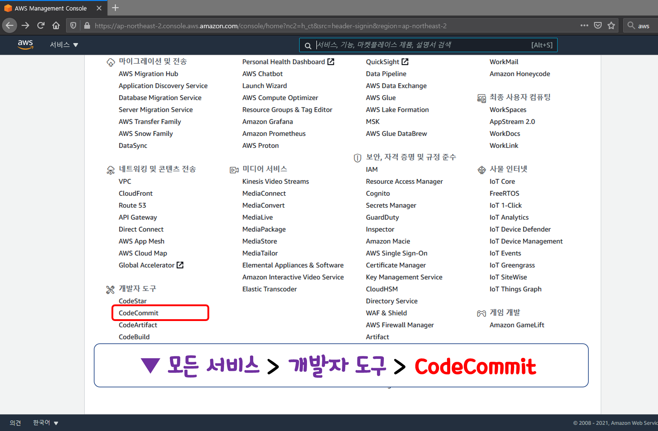Click the browser search box showing aws
The image size is (658, 431).
(641, 26)
